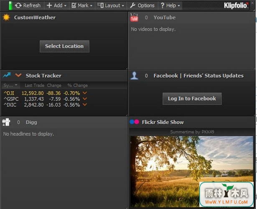Click the ^DJI down arrow indicator
This screenshot has height=209, width=257.
pyautogui.click(x=85, y=93)
